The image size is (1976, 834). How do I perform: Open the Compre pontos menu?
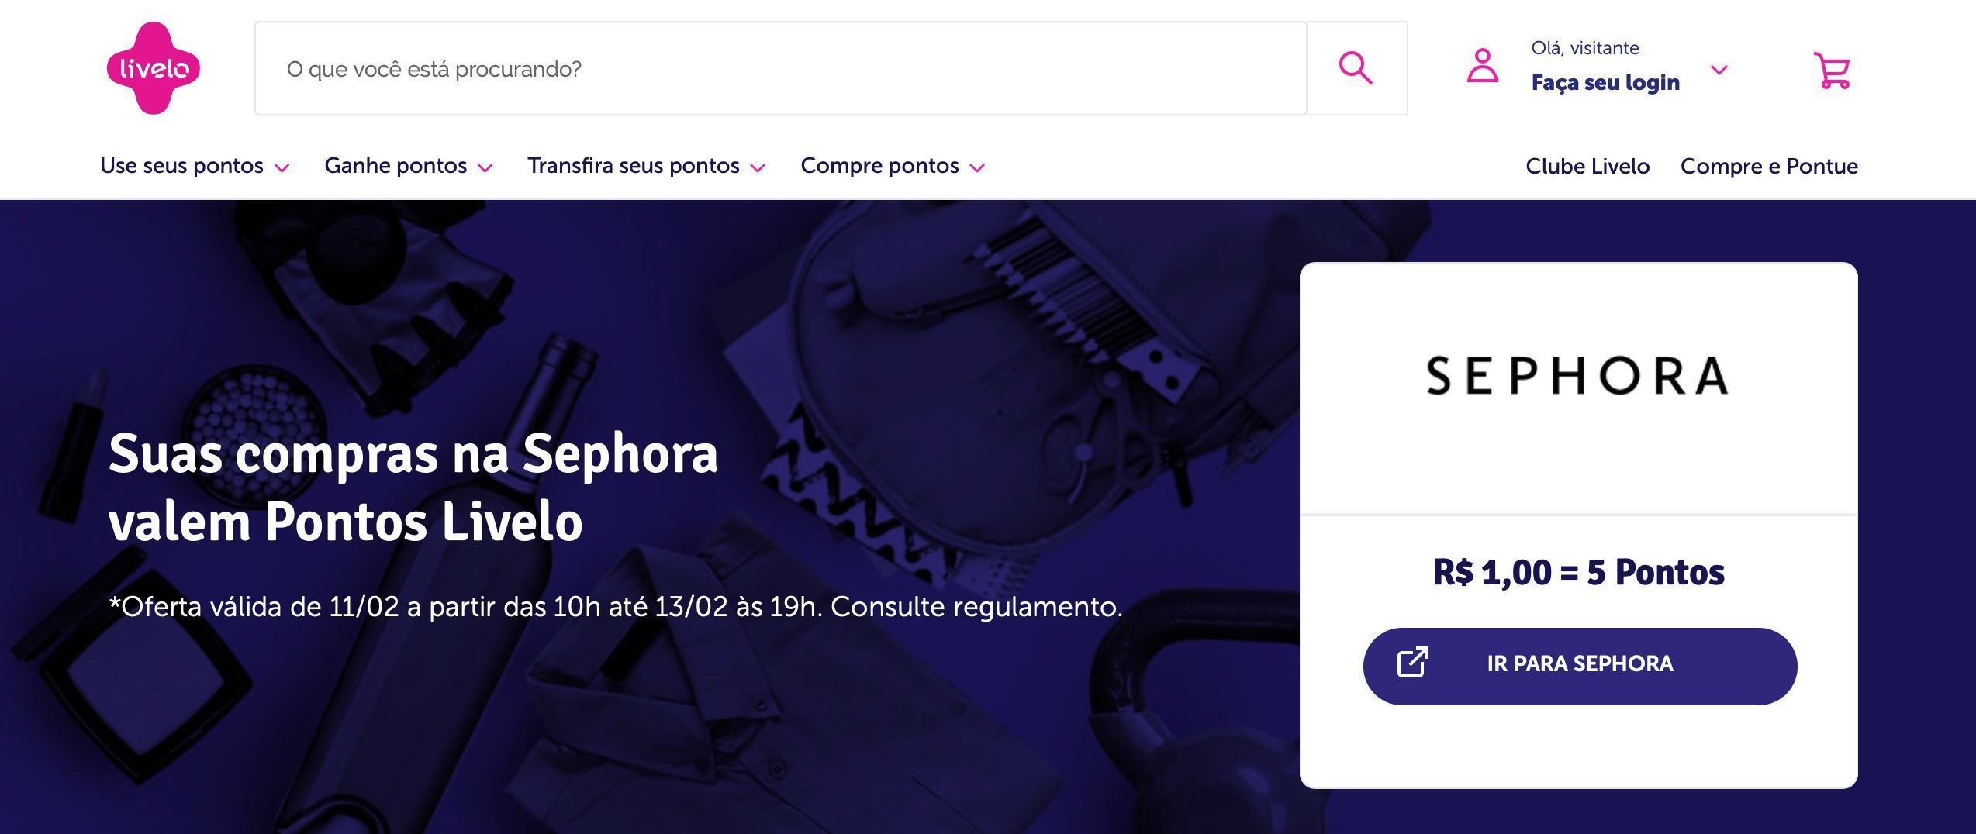point(879,166)
